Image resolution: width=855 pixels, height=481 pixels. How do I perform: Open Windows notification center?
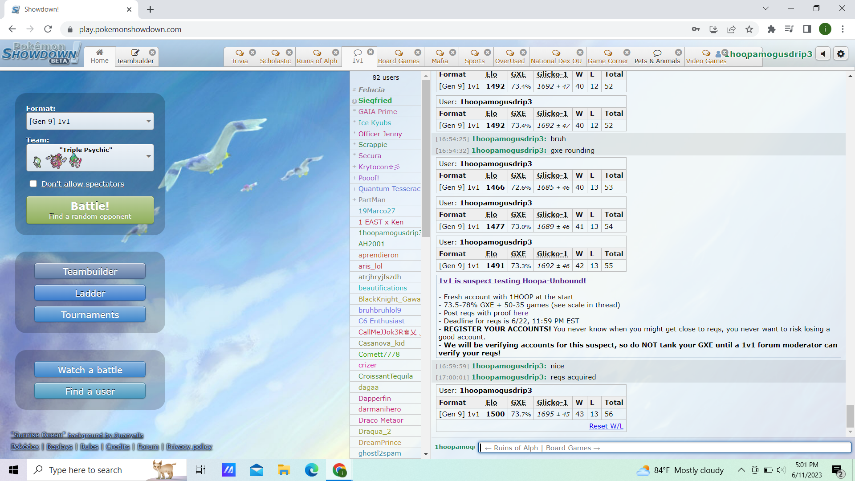[x=838, y=470]
